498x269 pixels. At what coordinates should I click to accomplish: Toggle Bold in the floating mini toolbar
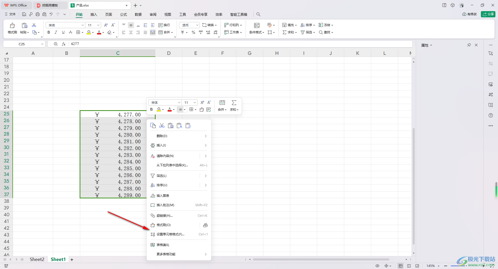coord(151,110)
